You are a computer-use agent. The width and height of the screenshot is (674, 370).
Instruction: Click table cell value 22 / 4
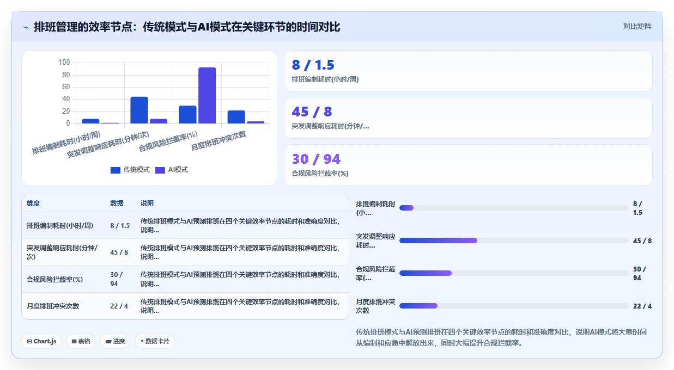click(119, 306)
